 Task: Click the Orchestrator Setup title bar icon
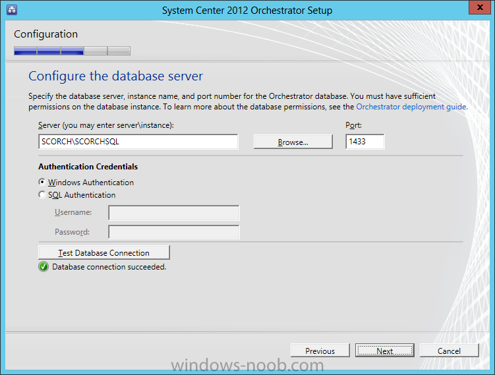12,9
